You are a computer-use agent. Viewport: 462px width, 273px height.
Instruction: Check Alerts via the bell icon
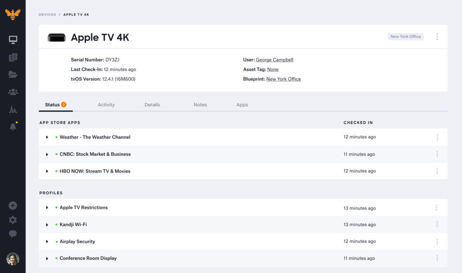click(x=13, y=126)
